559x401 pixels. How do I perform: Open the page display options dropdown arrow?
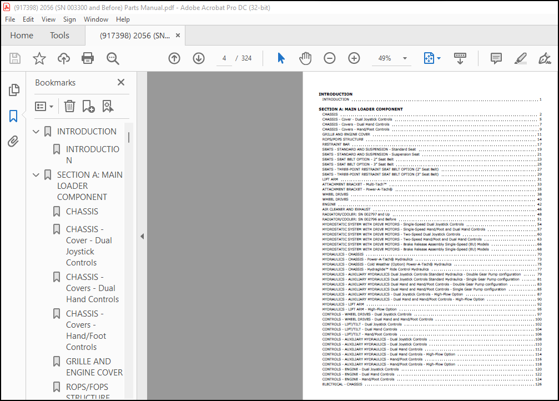(439, 58)
